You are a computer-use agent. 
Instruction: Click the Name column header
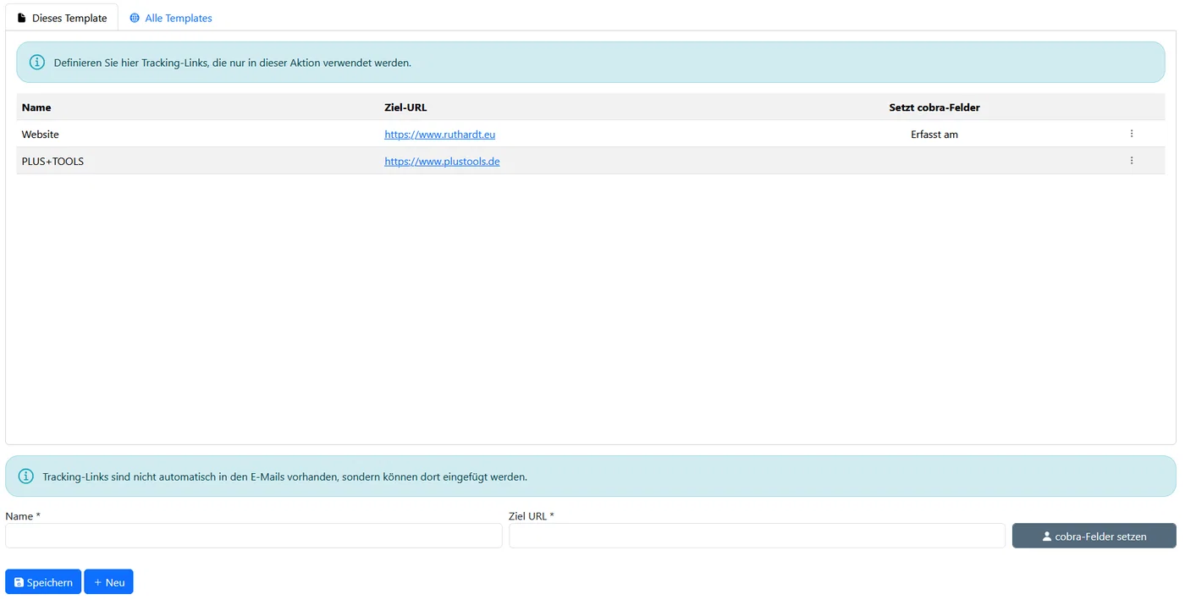(x=36, y=107)
